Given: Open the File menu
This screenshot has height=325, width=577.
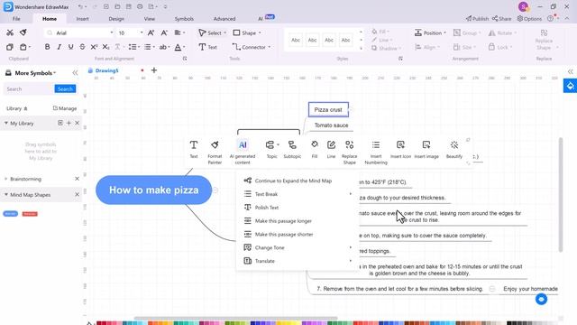Looking at the screenshot, I should pyautogui.click(x=16, y=18).
